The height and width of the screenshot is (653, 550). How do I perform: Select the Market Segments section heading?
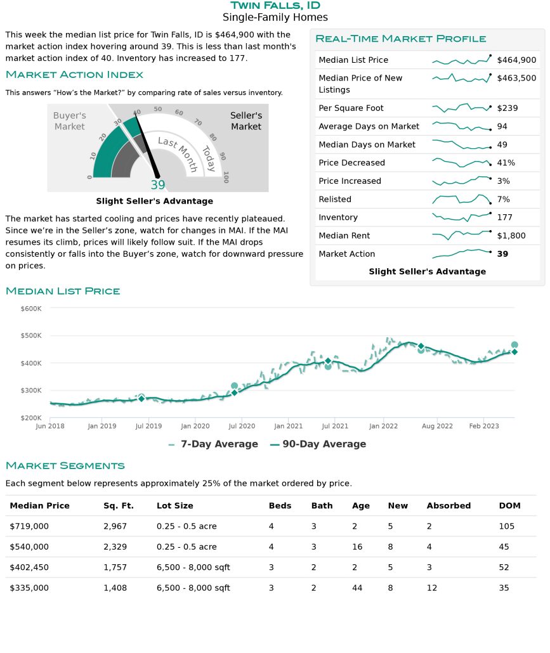(x=65, y=466)
